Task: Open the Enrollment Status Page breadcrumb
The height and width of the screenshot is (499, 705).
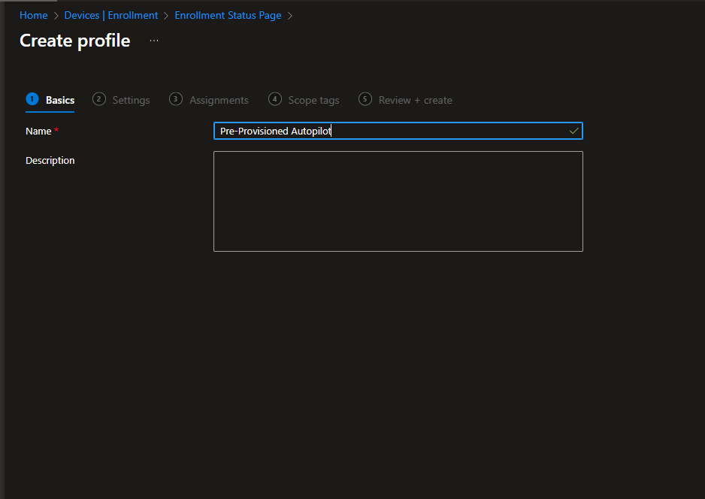Action: coord(228,15)
